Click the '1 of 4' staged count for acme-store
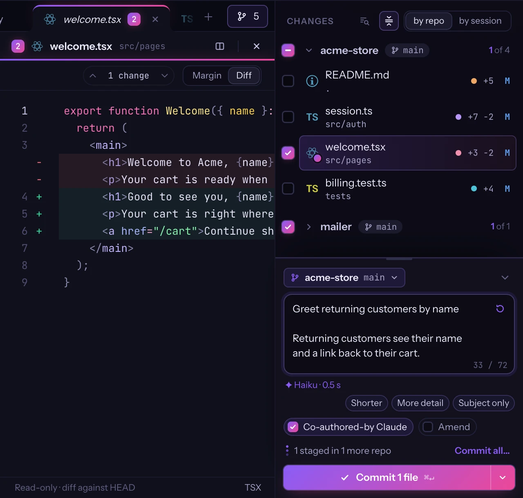This screenshot has width=523, height=498. [x=499, y=50]
